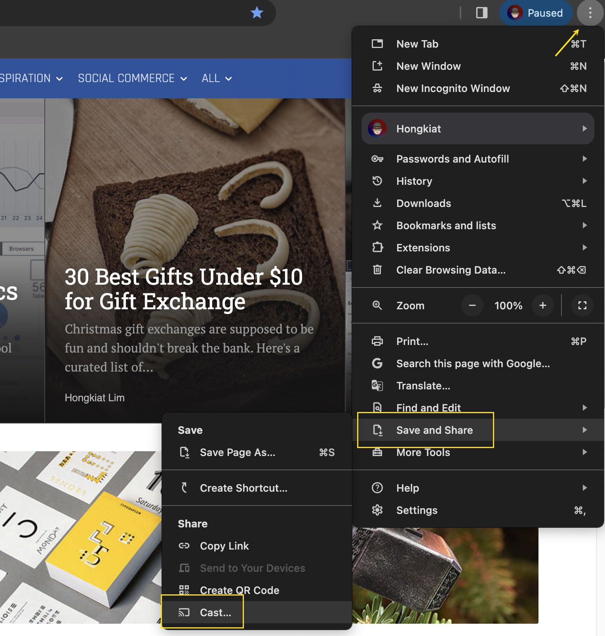Choose Save Page As option
This screenshot has width=605, height=636.
tap(257, 452)
